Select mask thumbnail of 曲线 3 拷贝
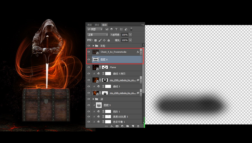 (x=108, y=74)
